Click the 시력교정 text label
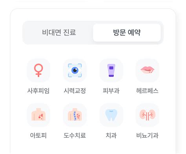This screenshot has width=186, height=154. click(x=75, y=91)
